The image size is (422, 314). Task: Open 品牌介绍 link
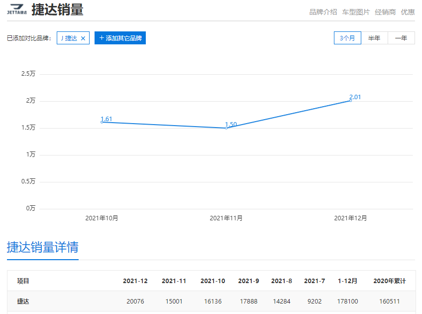coord(323,12)
